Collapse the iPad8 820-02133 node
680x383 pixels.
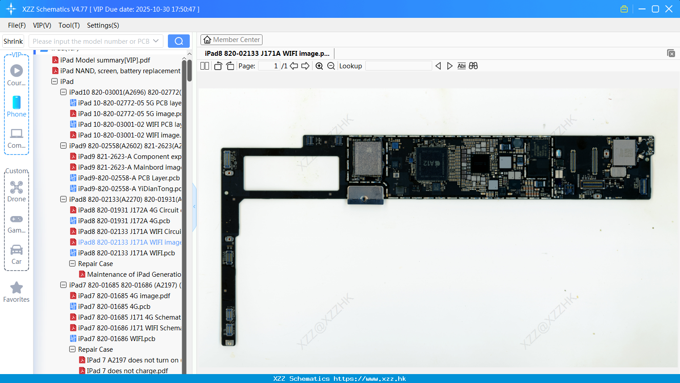tap(63, 199)
